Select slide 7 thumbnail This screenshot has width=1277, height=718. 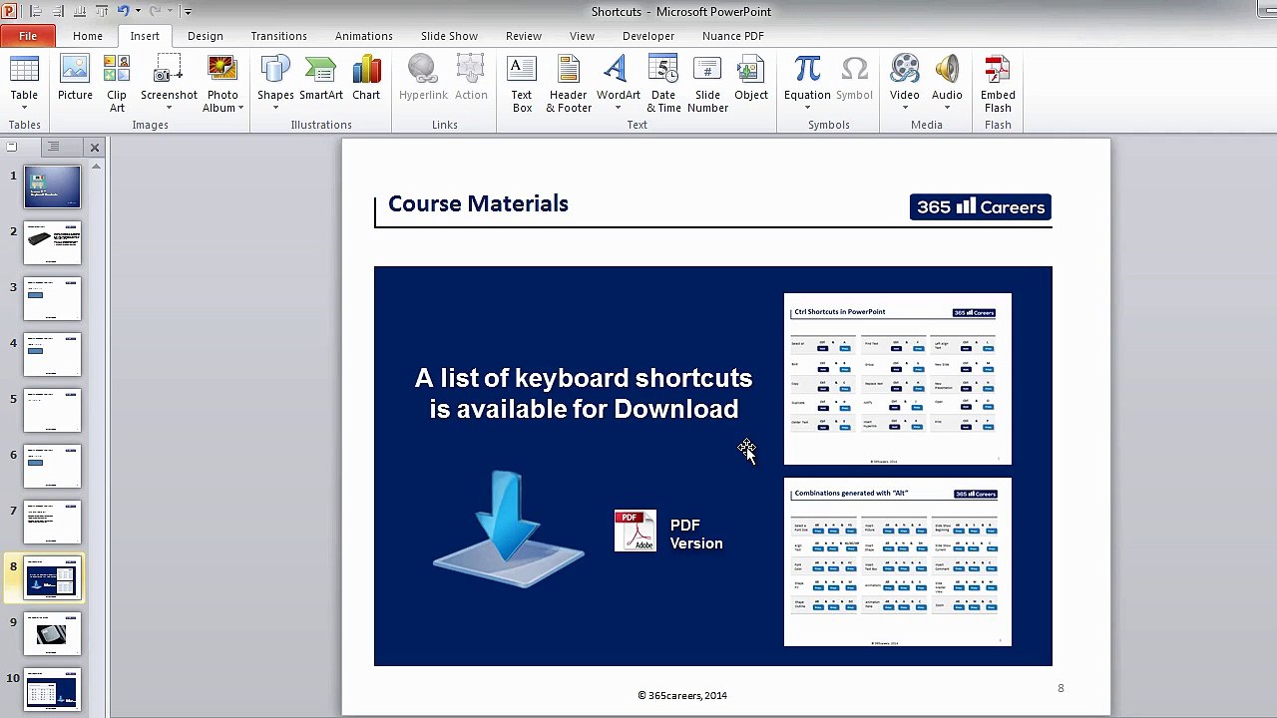[52, 522]
